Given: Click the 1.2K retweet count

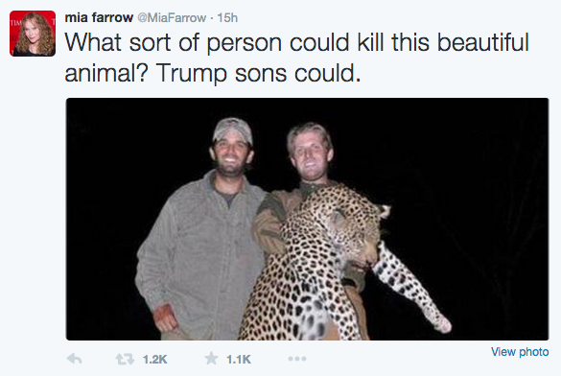Looking at the screenshot, I should [x=155, y=359].
